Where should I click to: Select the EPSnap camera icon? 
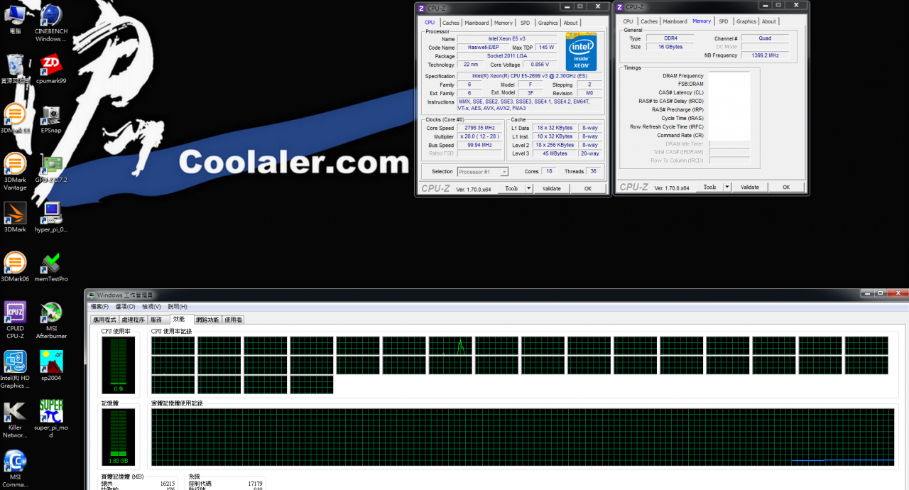[x=50, y=119]
